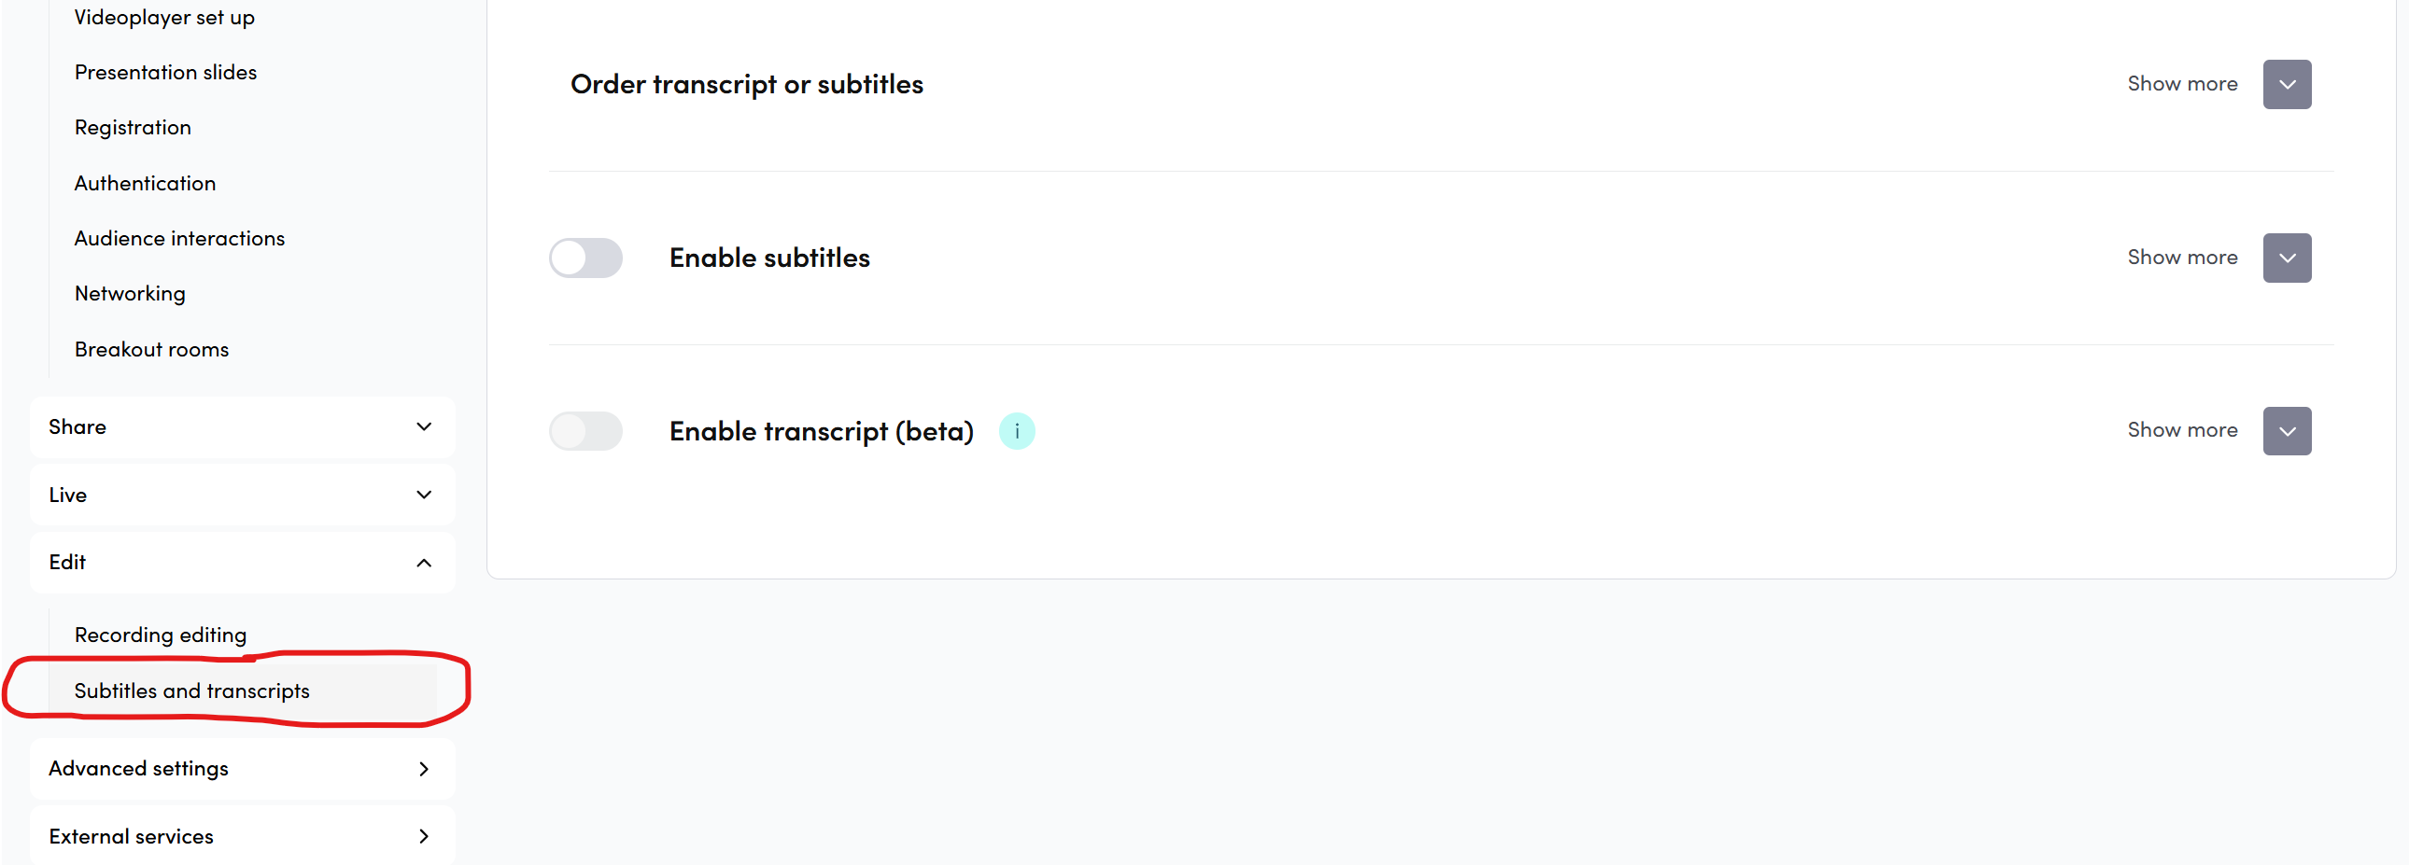Select Networking in the sidebar
Image resolution: width=2409 pixels, height=865 pixels.
point(130,293)
